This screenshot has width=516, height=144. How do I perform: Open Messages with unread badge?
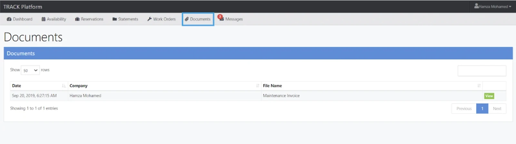(231, 19)
